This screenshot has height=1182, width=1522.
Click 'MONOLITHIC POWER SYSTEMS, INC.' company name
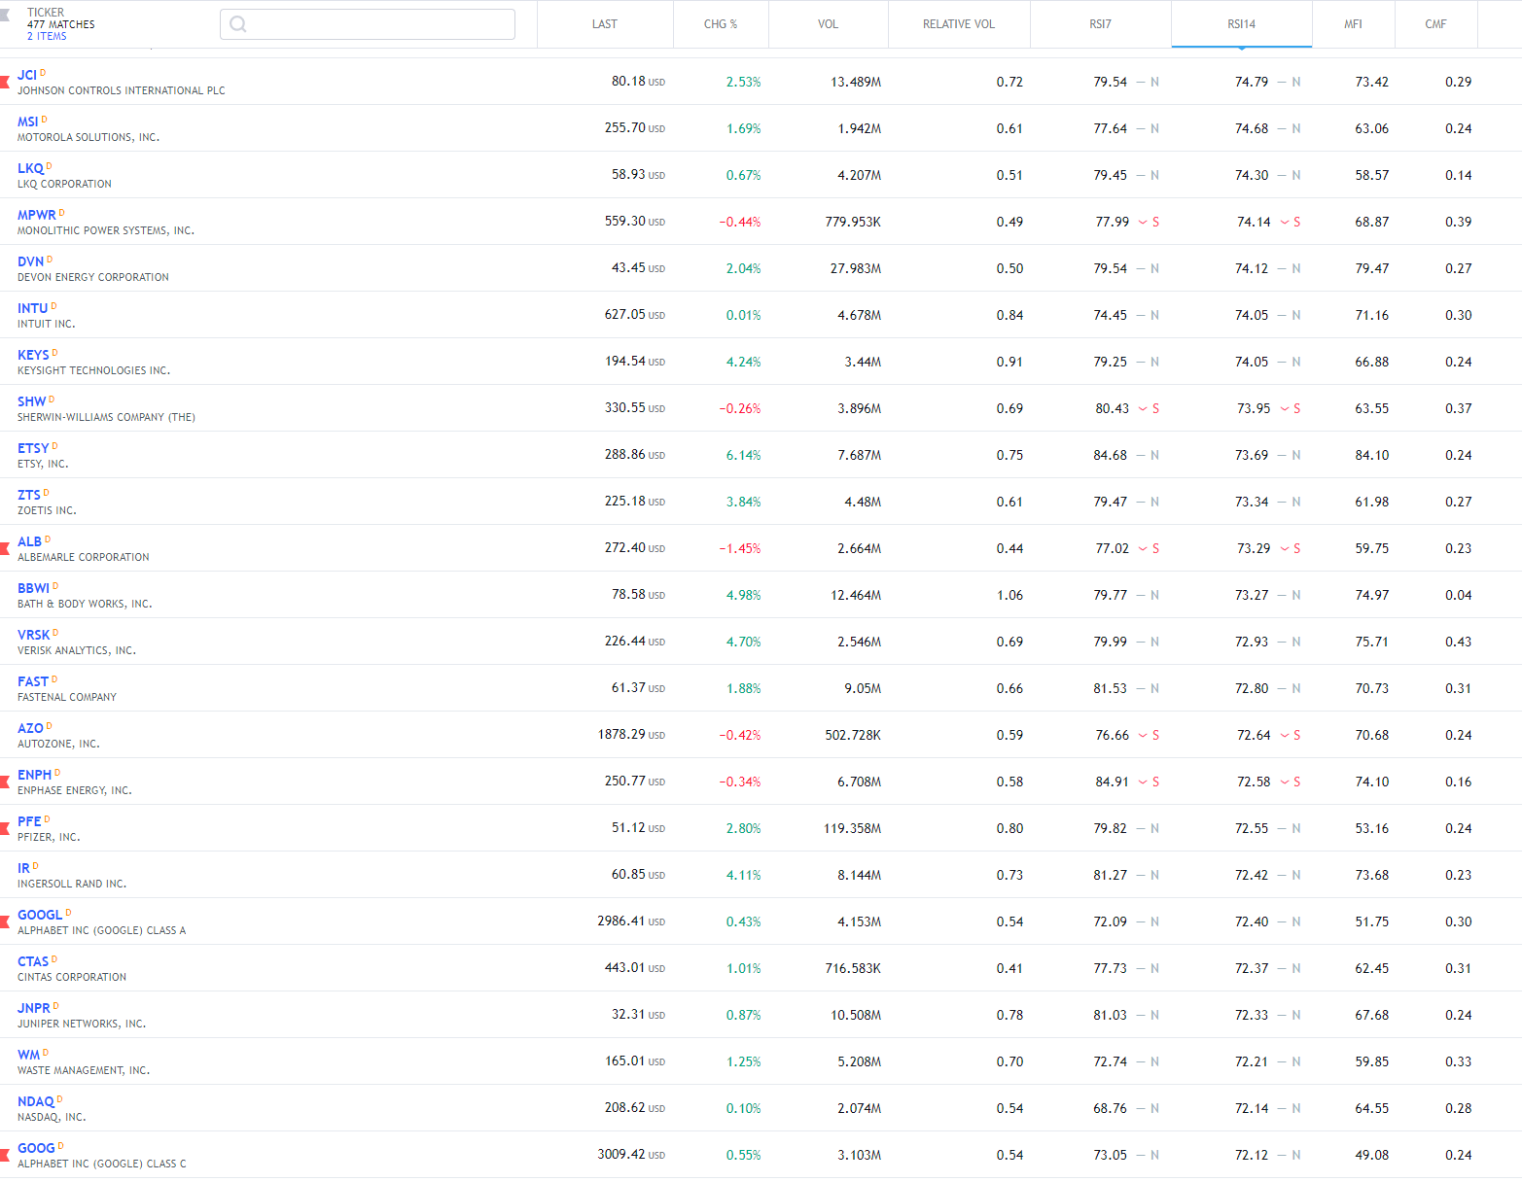106,231
